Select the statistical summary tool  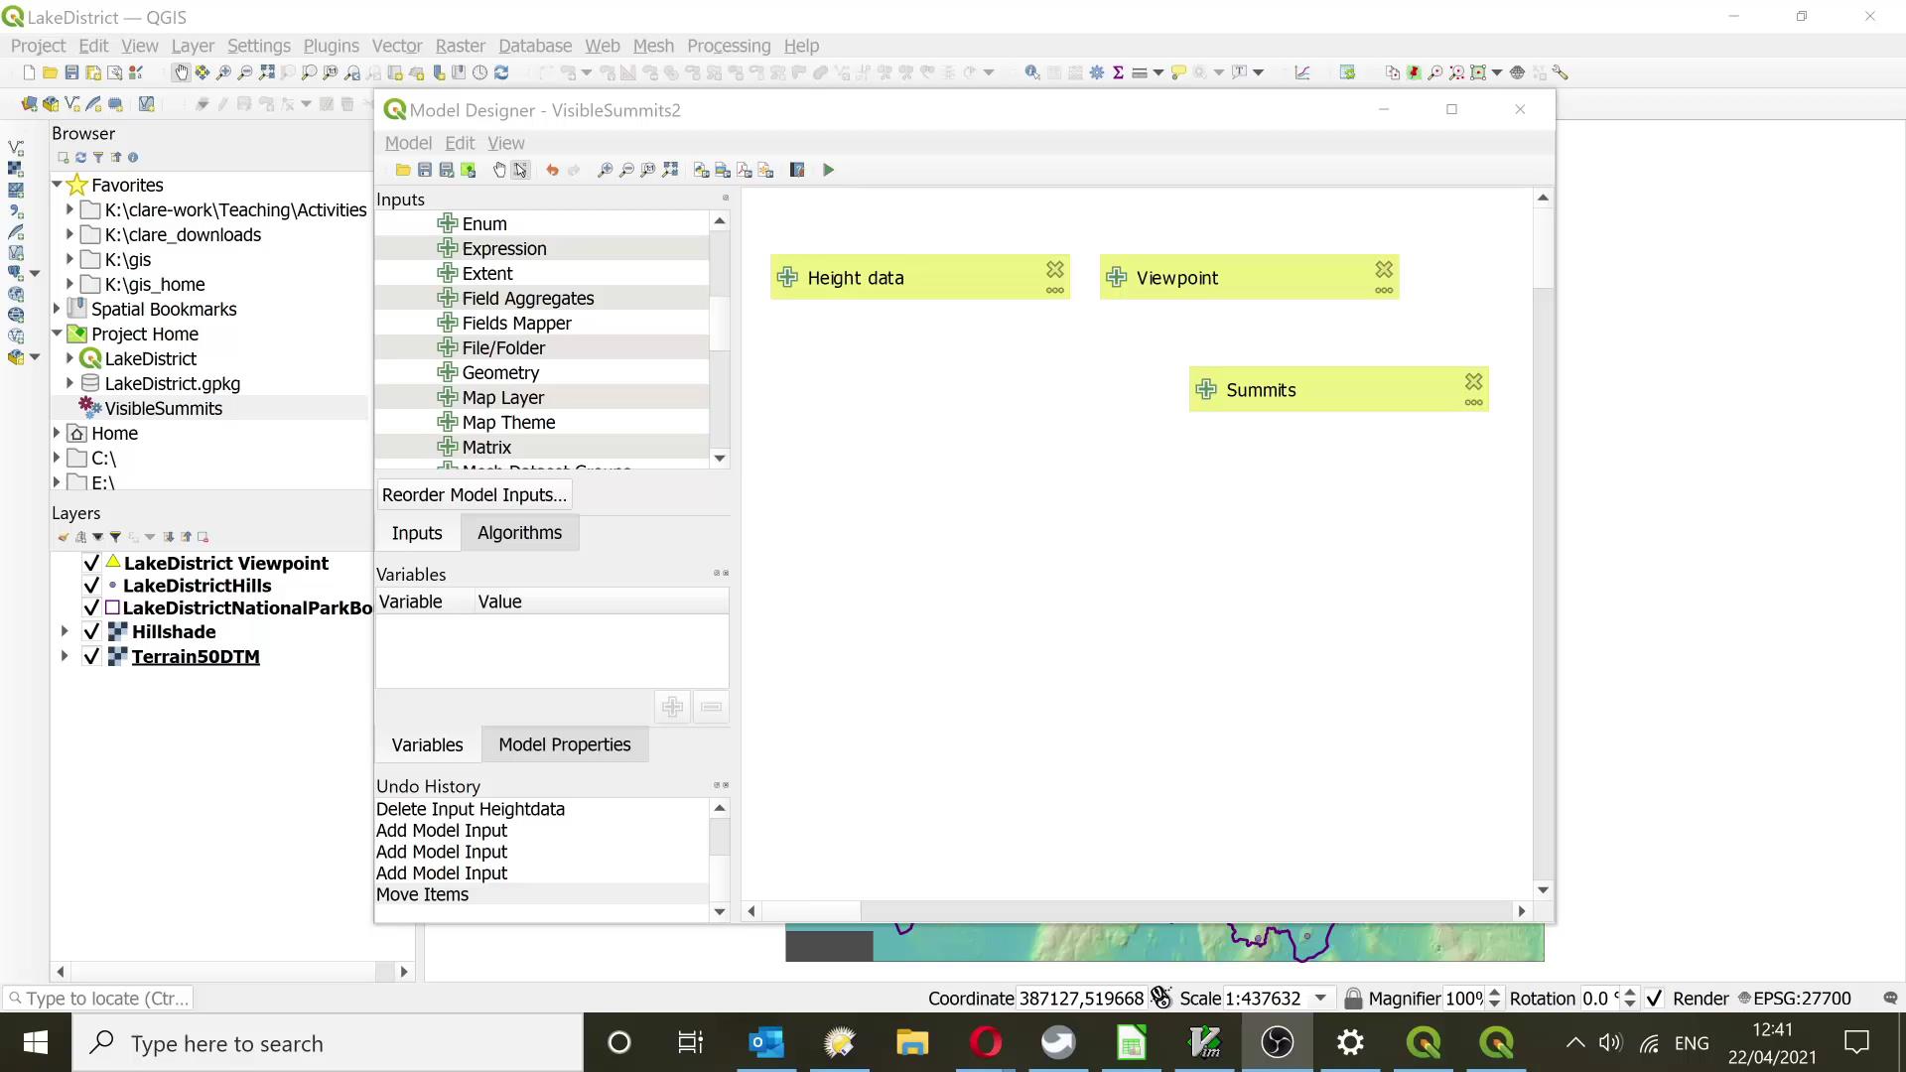[1119, 71]
